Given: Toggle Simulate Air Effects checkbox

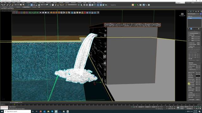Looking at the screenshot, I should pyautogui.click(x=189, y=65).
